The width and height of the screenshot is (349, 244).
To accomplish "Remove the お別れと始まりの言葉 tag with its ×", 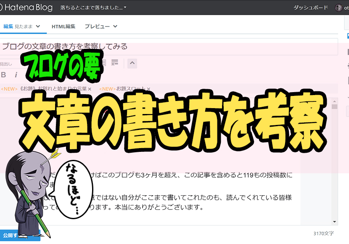I will (90, 89).
